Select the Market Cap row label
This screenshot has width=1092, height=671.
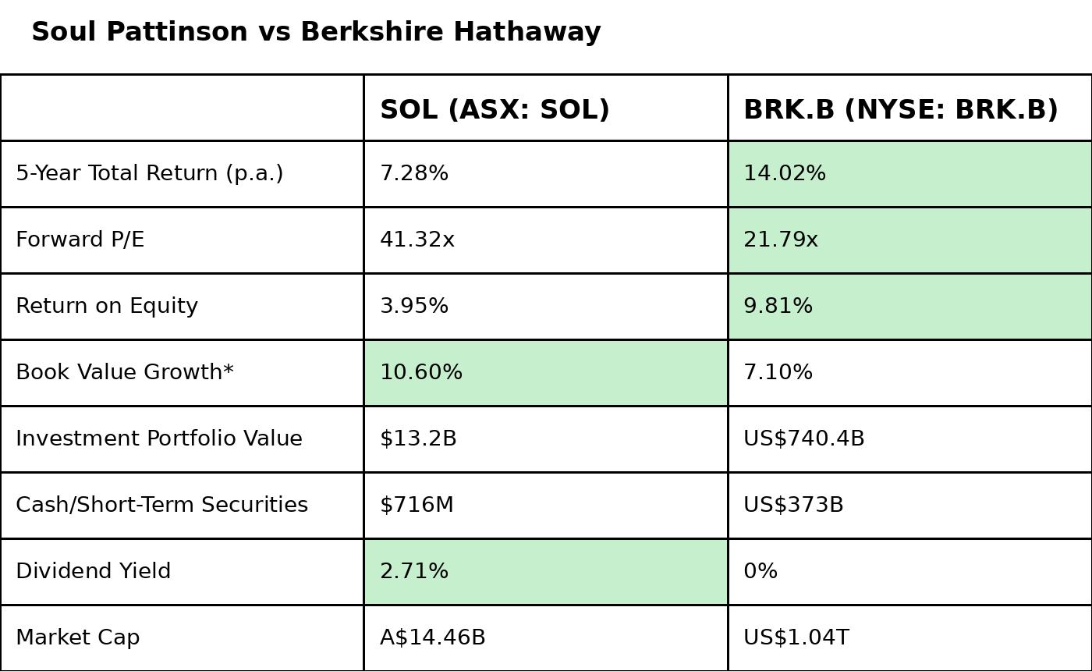pyautogui.click(x=78, y=638)
